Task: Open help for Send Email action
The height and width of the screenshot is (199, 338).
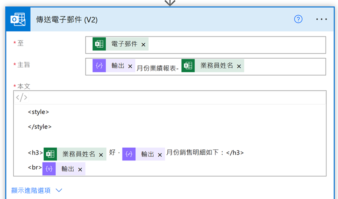Action: click(x=298, y=20)
